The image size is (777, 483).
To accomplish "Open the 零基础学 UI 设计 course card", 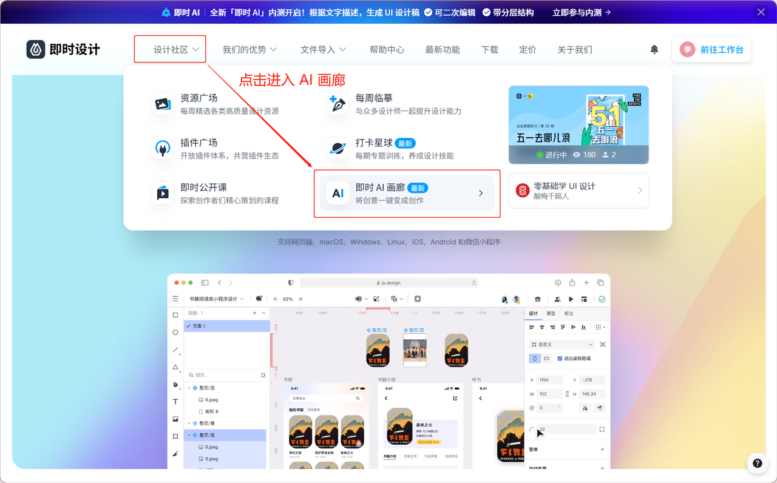I will [579, 191].
